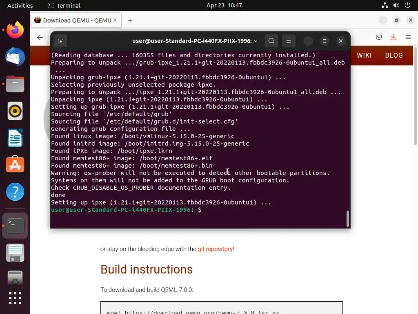Close the terminal window
Image resolution: width=418 pixels, height=314 pixels.
tap(341, 41)
